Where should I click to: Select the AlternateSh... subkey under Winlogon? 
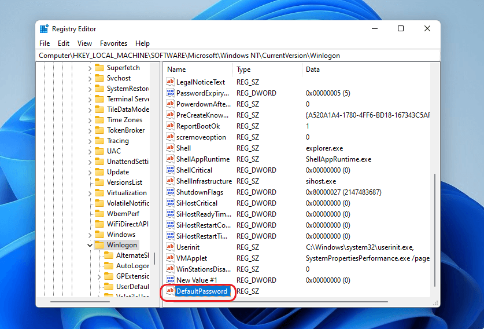tap(132, 255)
